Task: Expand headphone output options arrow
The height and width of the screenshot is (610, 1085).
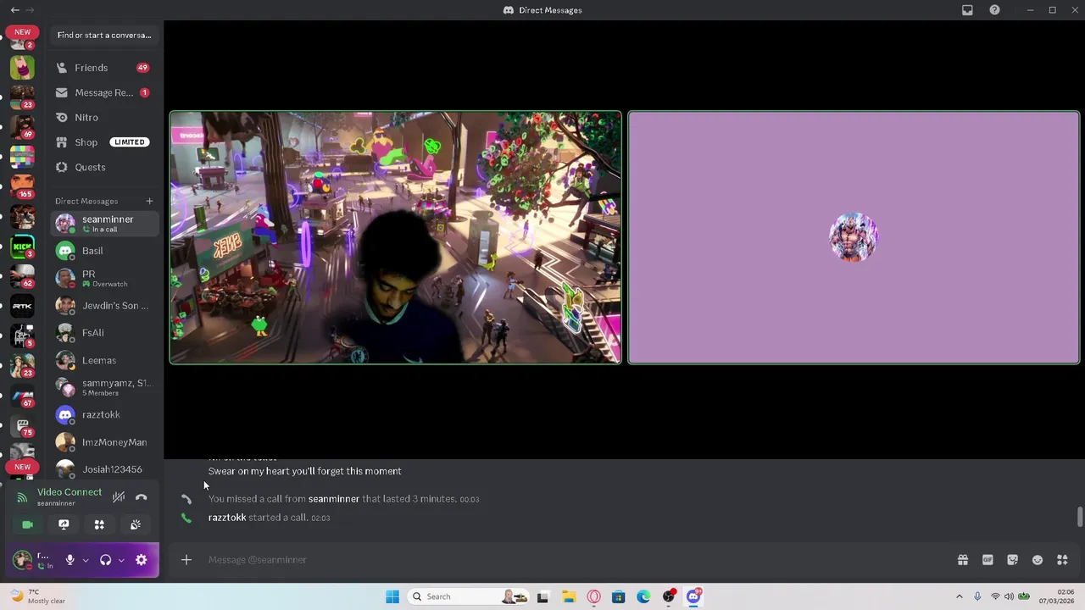Action: [x=121, y=560]
